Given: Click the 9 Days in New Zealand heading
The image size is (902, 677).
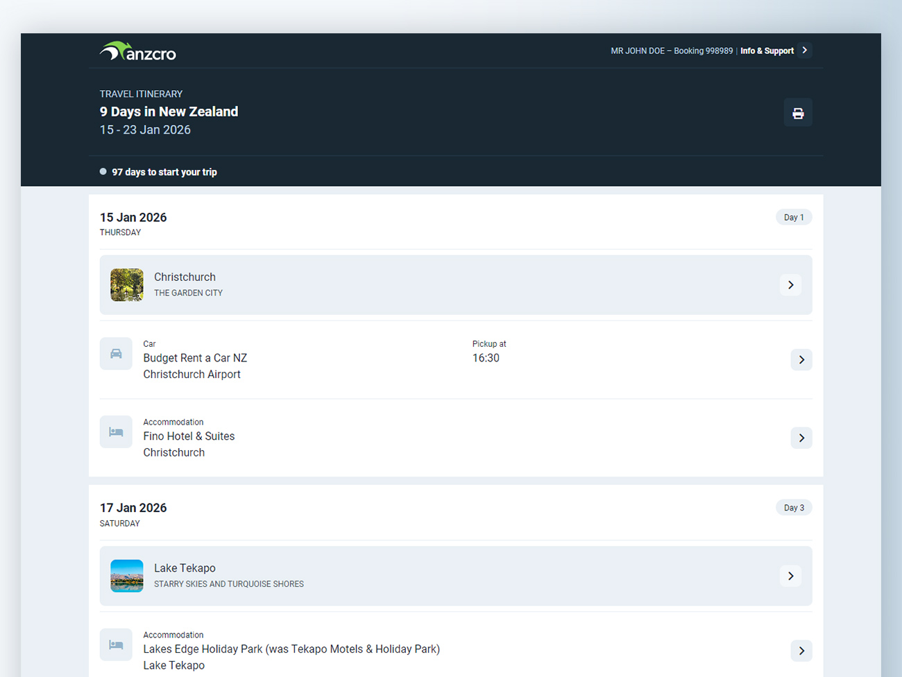Looking at the screenshot, I should pos(169,112).
